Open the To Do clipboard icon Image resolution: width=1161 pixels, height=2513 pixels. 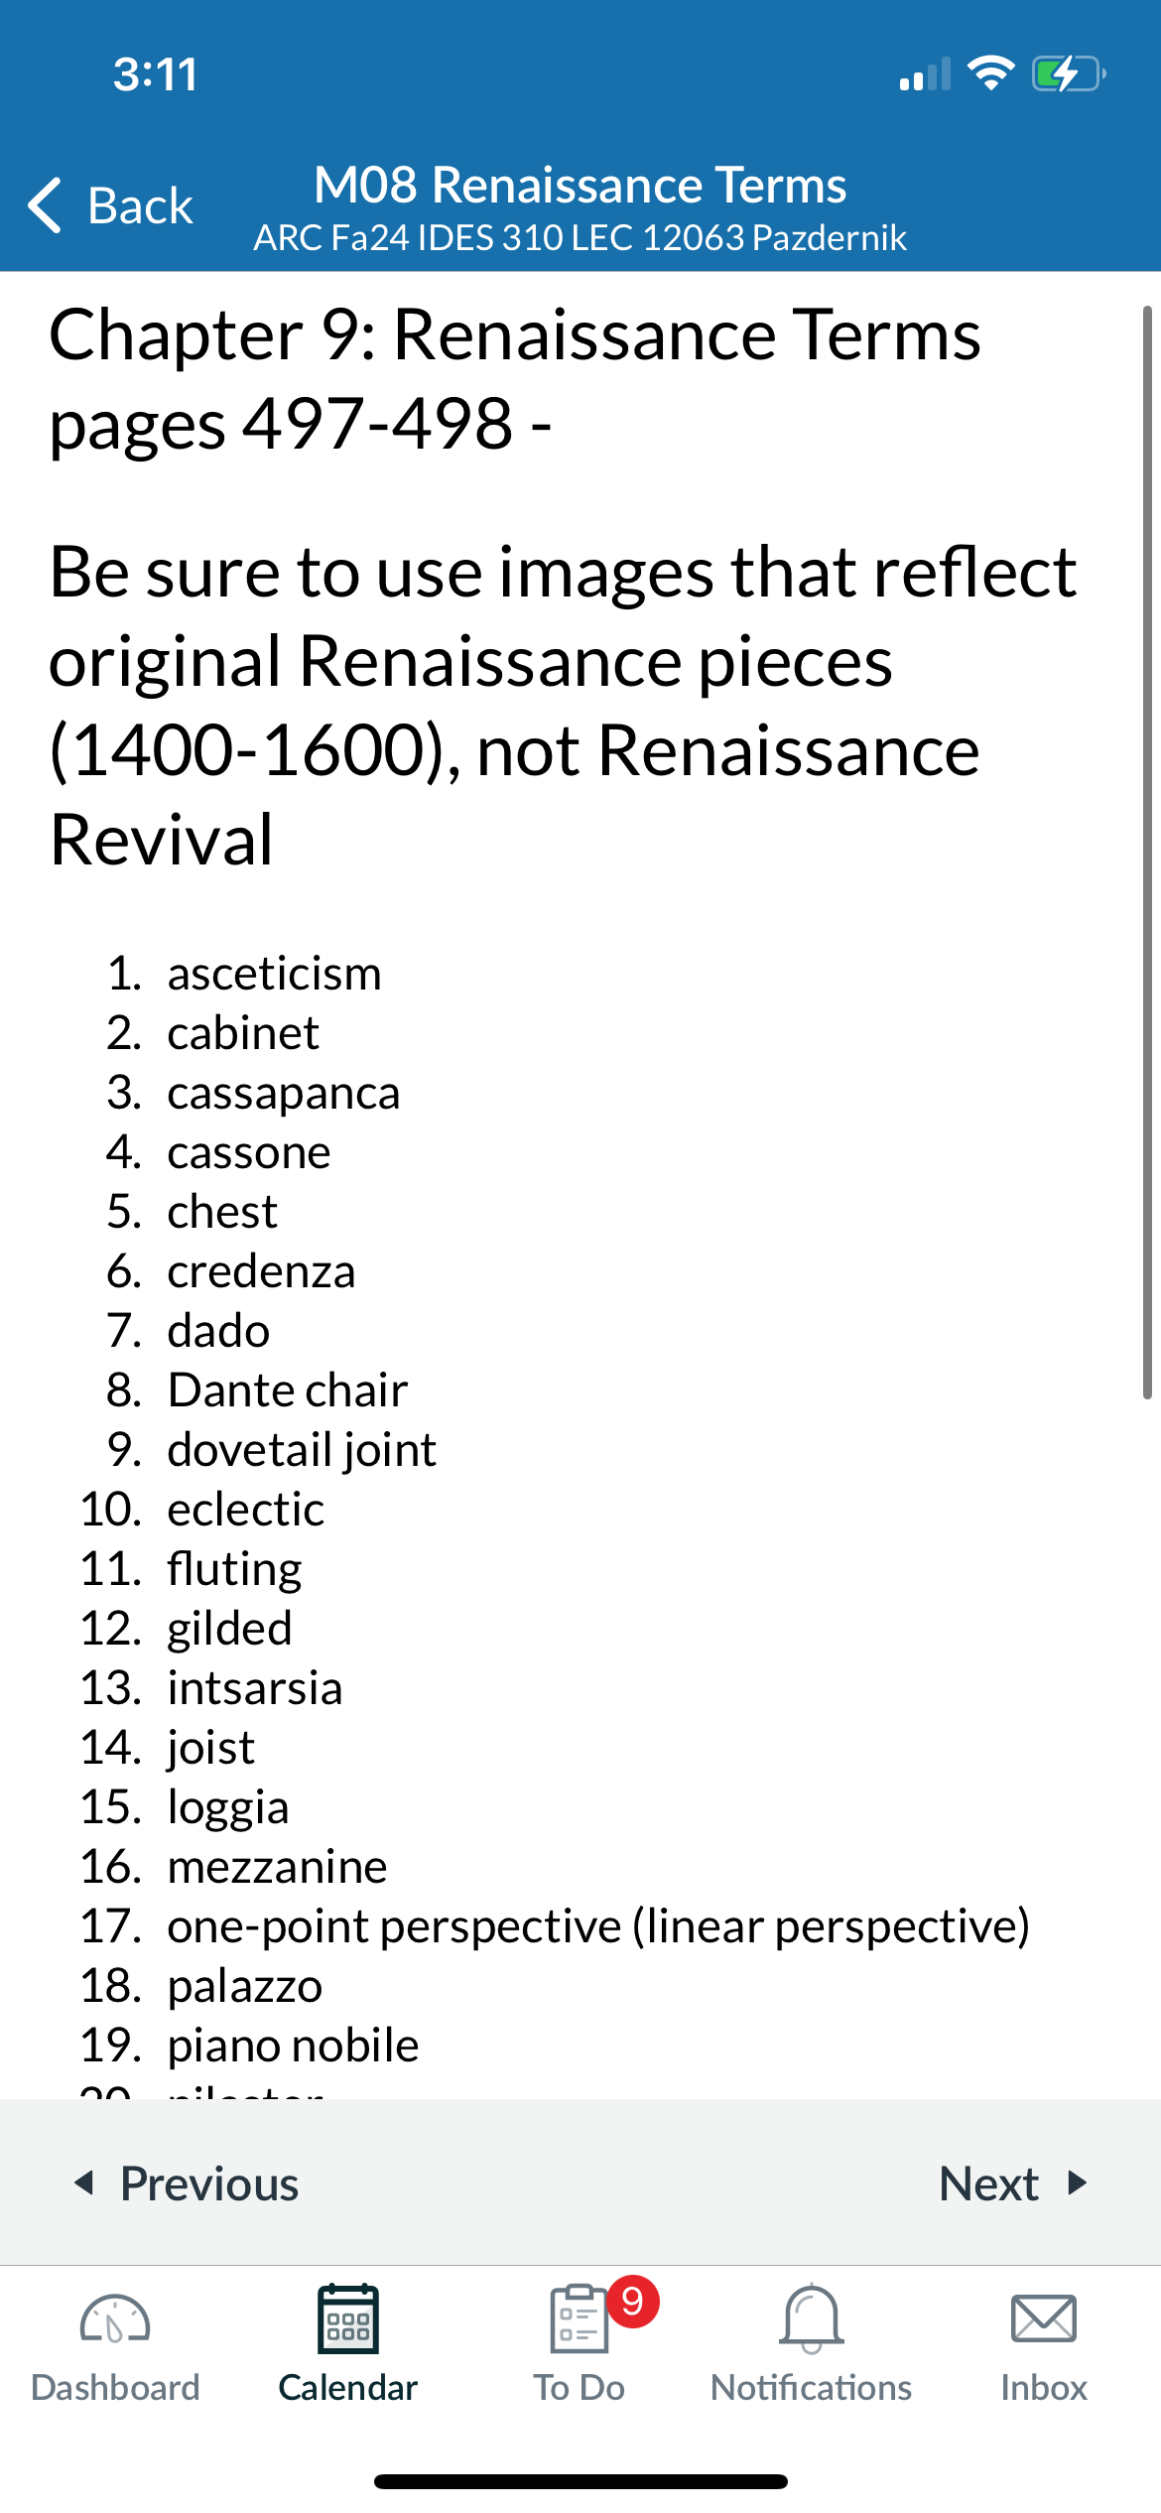point(580,2319)
